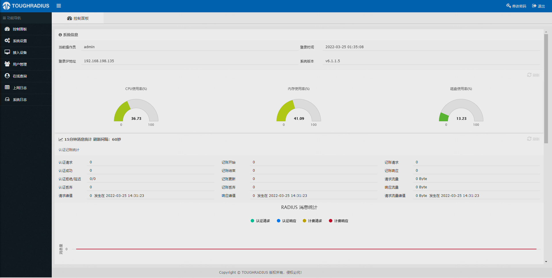
Task: Toggle the 认证请求 legend in RADIUS chart
Action: coord(260,221)
